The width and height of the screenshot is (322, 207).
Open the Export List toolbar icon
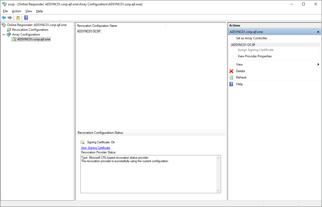[x=18, y=18]
